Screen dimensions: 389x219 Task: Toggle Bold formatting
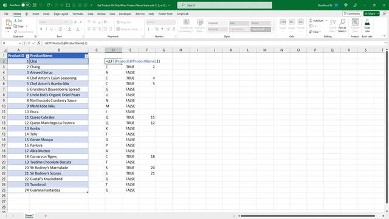[41, 29]
